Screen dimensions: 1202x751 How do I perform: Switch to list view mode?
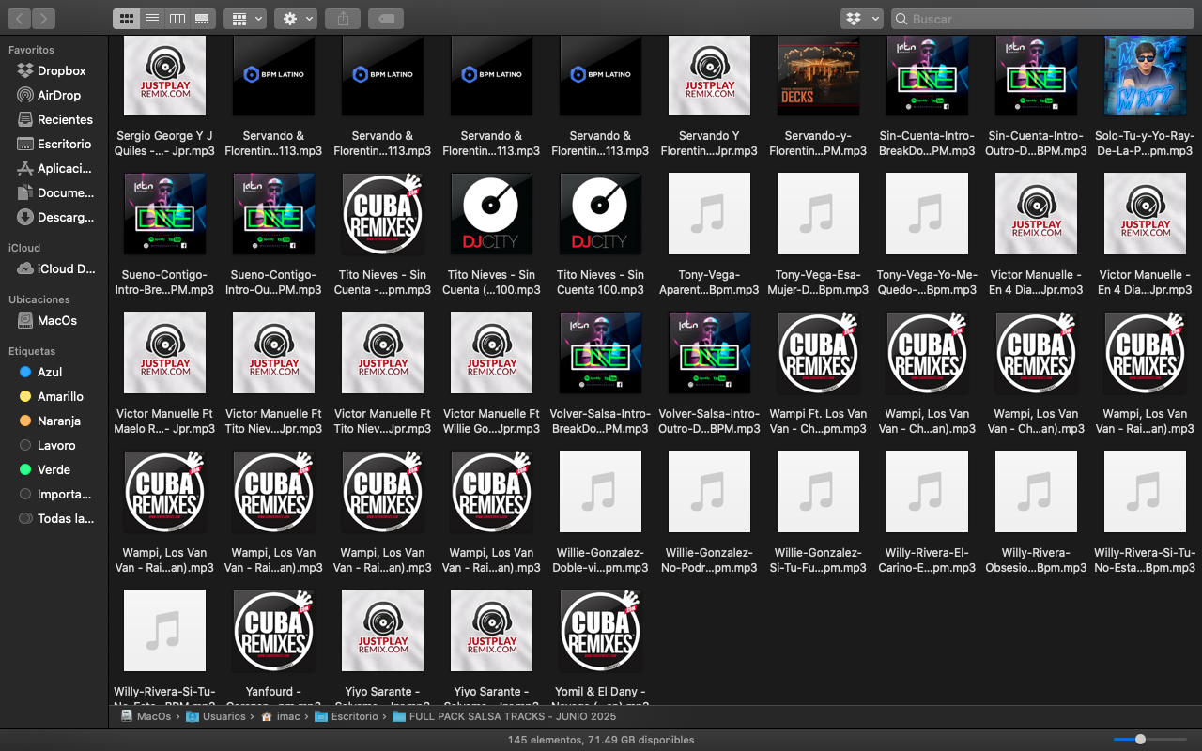click(151, 19)
